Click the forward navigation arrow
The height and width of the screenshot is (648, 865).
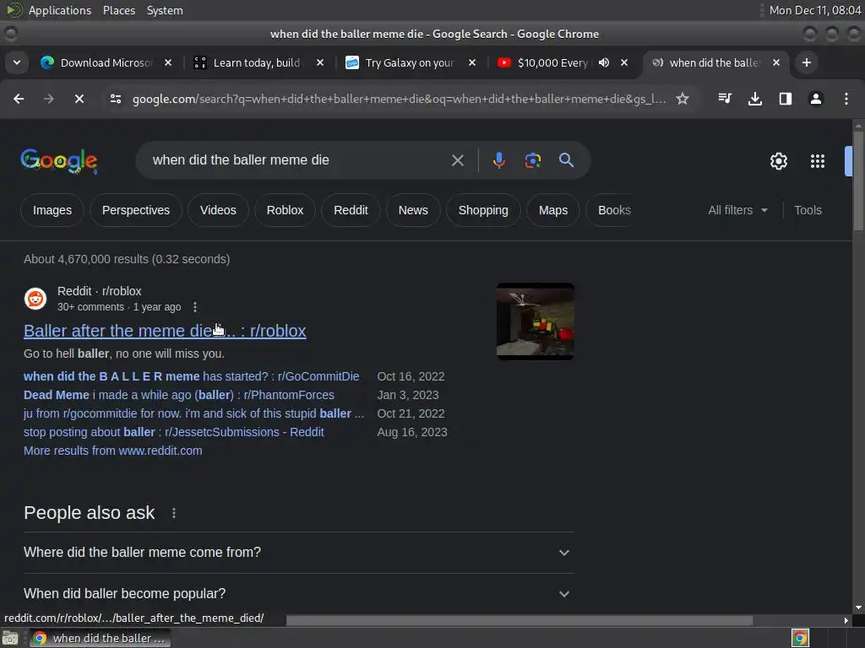pos(48,99)
